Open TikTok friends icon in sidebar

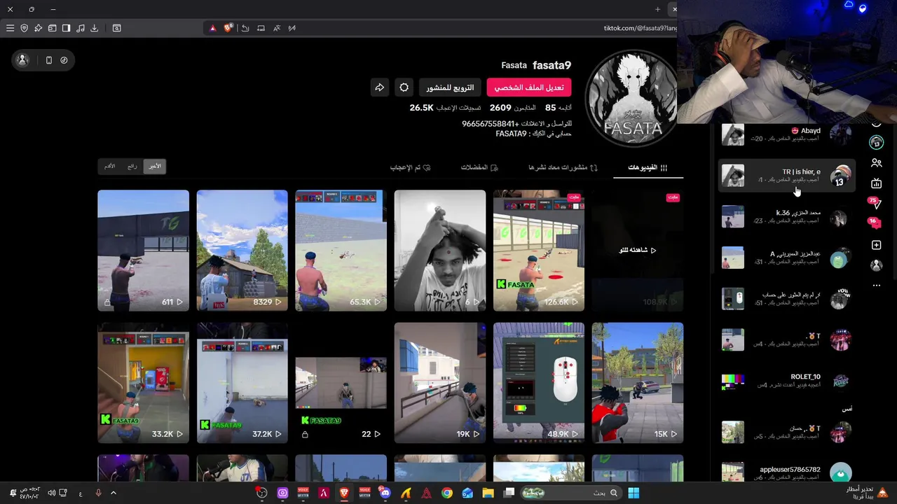tap(877, 163)
